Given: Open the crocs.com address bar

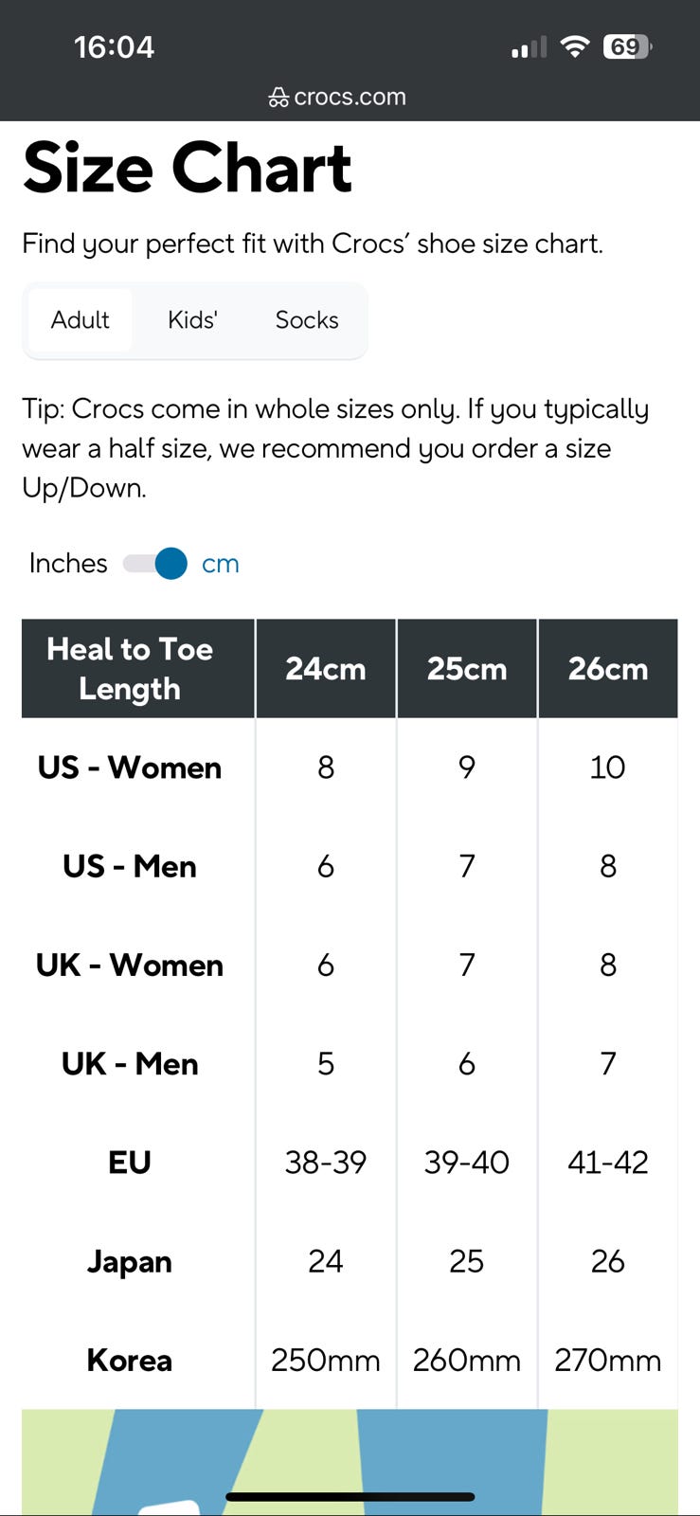Looking at the screenshot, I should 338,97.
